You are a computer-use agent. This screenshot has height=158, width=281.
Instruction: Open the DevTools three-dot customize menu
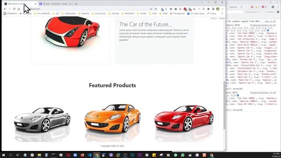pyautogui.click(x=278, y=7)
